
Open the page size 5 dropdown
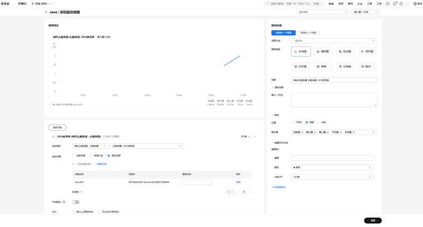click(x=230, y=192)
